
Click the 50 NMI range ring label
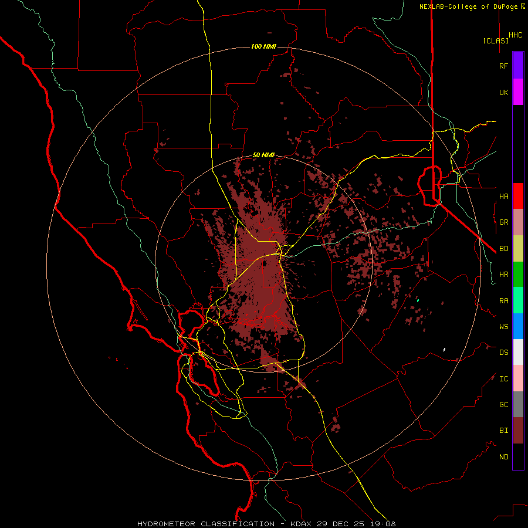coord(263,155)
